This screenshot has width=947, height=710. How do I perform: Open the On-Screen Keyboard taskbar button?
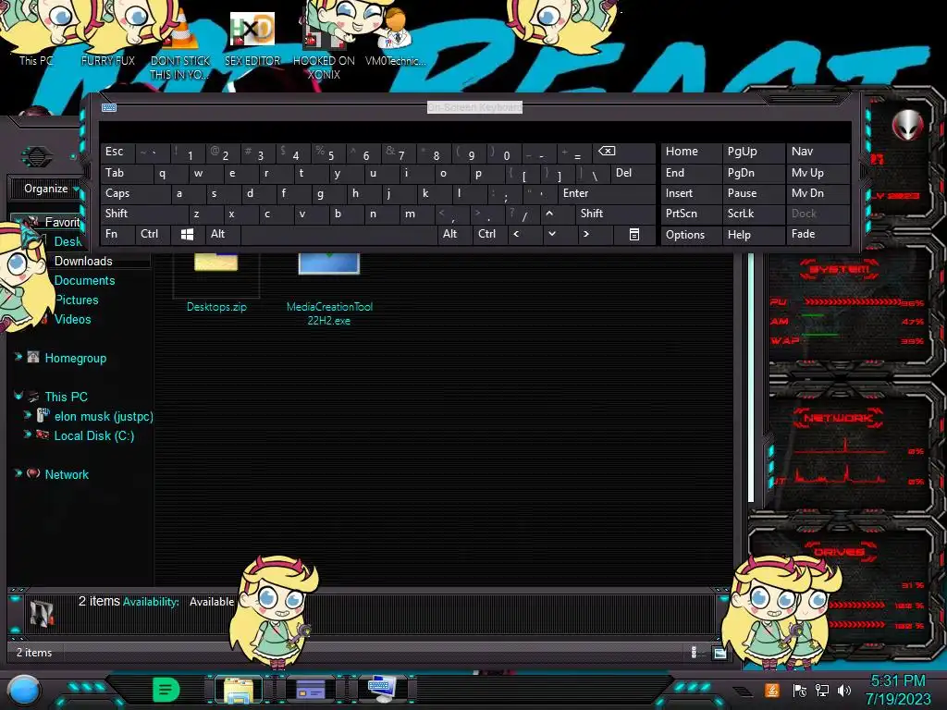[382, 690]
